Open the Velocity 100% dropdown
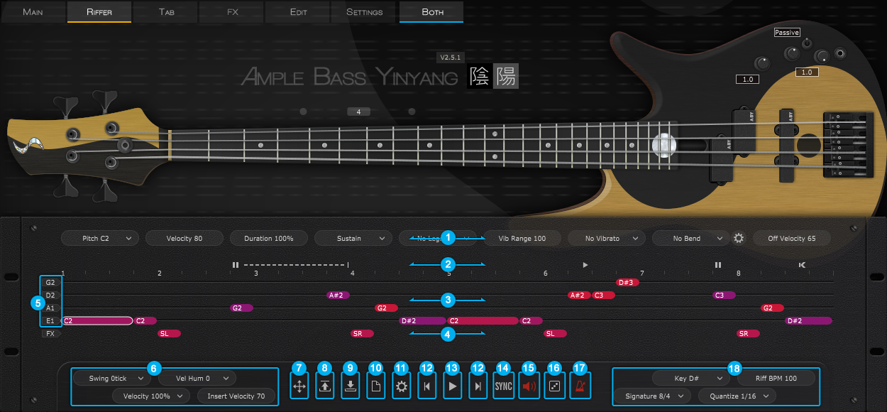 pyautogui.click(x=151, y=396)
